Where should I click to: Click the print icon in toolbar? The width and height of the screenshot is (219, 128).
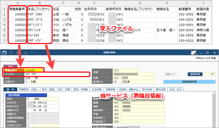pyautogui.click(x=17, y=53)
